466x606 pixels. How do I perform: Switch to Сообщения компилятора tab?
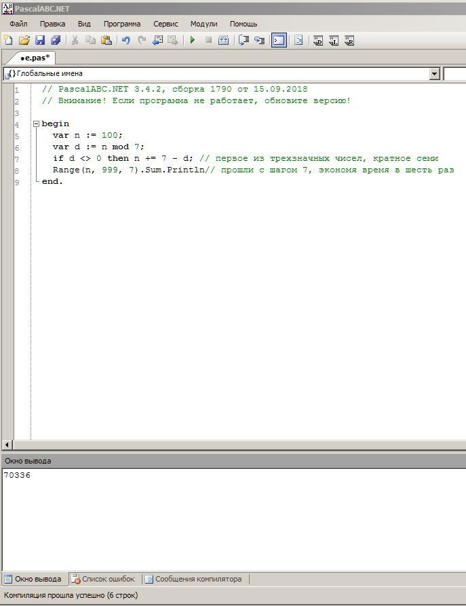pyautogui.click(x=195, y=579)
